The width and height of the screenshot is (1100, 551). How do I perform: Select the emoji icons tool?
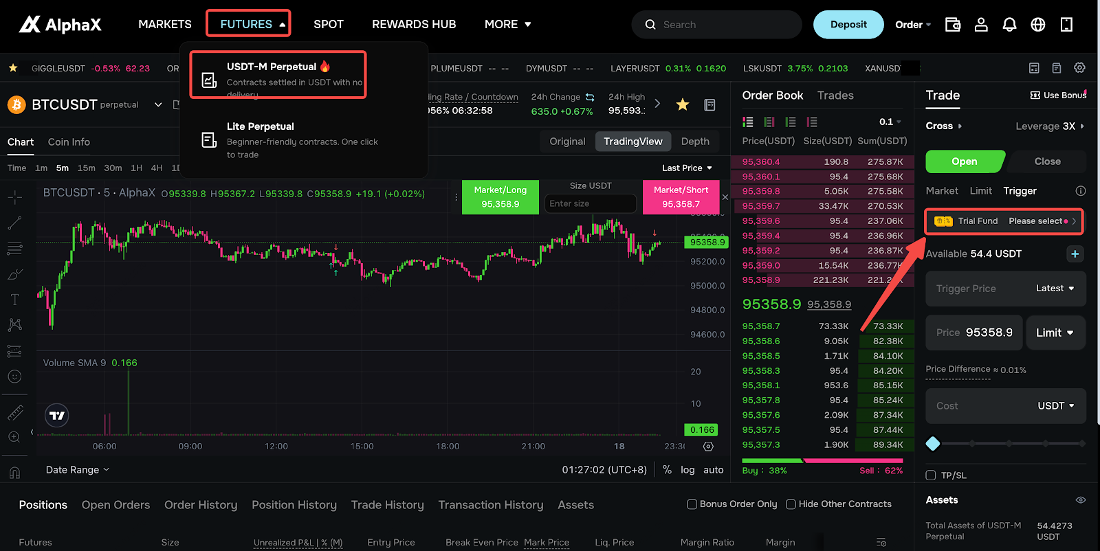click(14, 376)
